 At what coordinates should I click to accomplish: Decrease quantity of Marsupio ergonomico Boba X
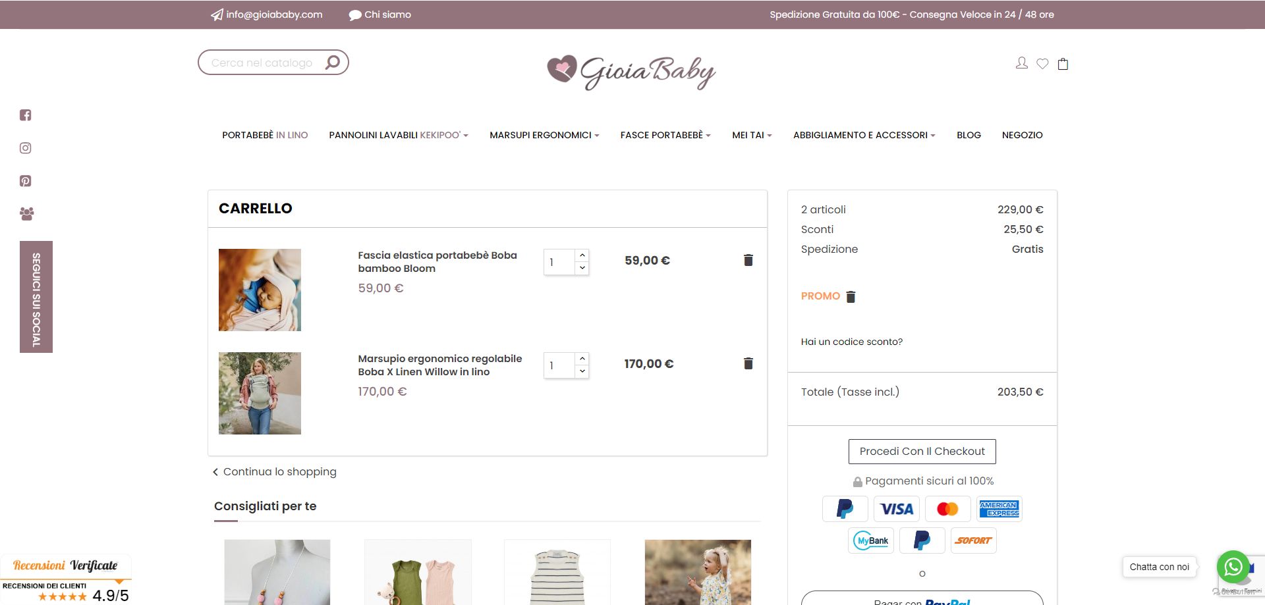point(582,371)
